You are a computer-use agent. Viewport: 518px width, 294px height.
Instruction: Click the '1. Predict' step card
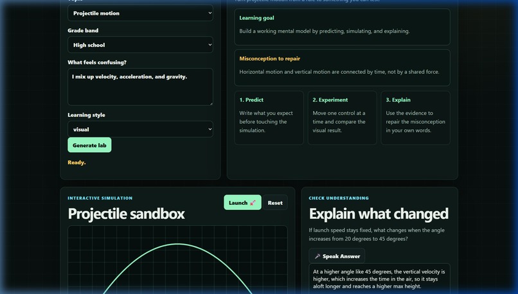click(269, 117)
